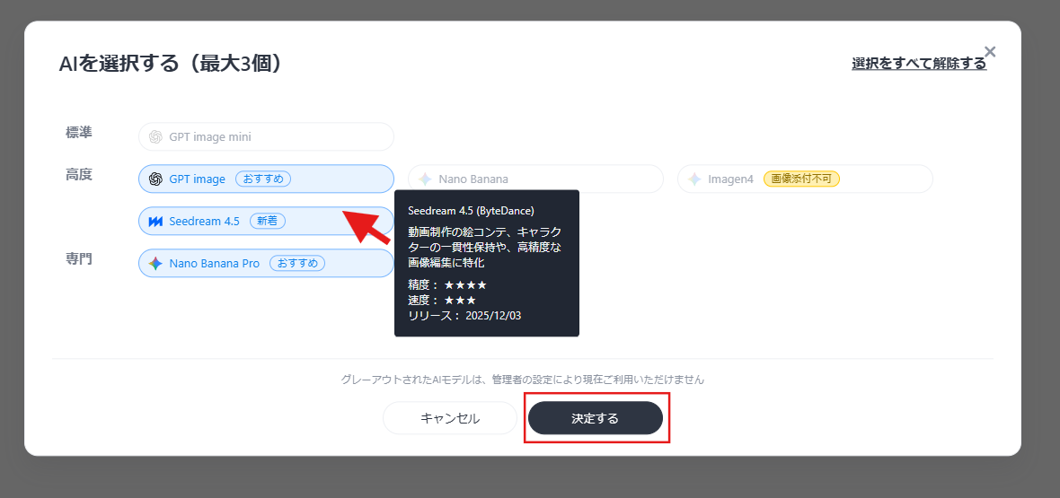Viewport: 1060px width, 498px height.
Task: Click the OpenAI logo on GPT image
Action: coord(155,179)
